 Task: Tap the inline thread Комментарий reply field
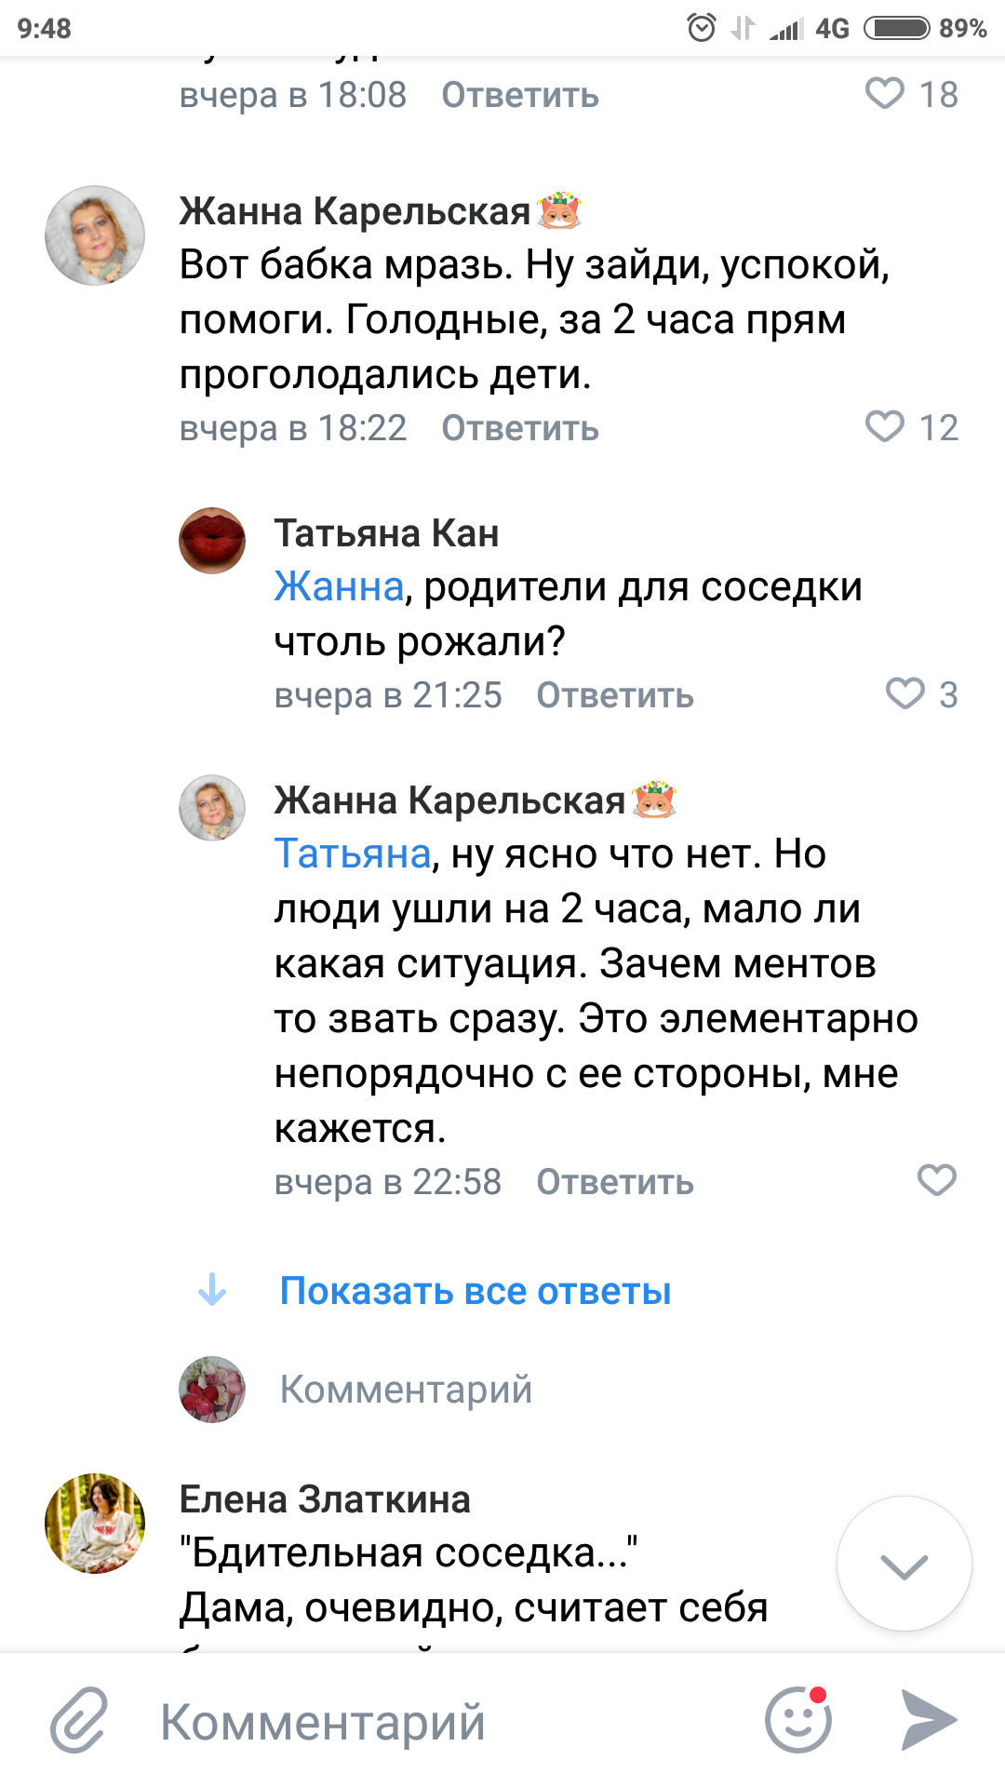point(406,1390)
